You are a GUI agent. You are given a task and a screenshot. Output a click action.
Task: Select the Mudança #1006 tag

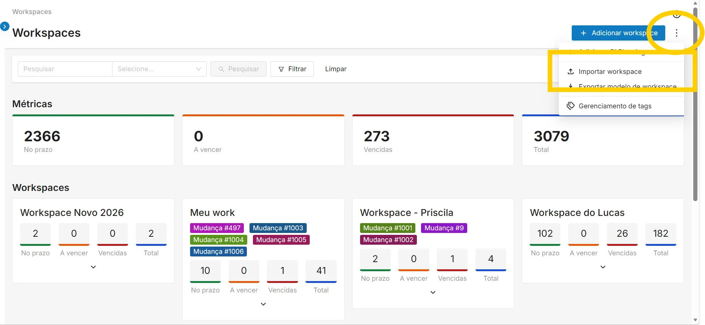click(218, 252)
